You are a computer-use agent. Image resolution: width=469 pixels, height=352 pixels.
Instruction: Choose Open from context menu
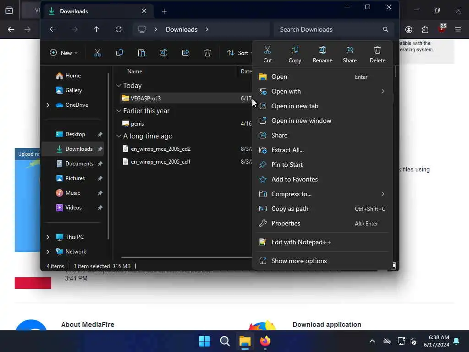point(322,77)
